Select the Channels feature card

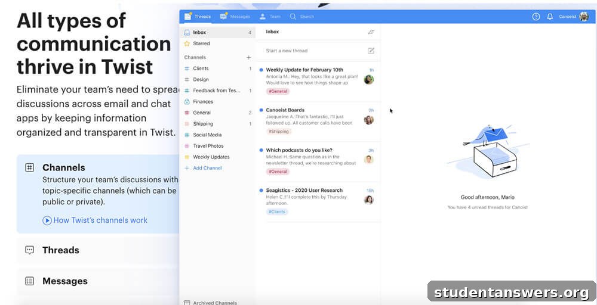pos(98,194)
